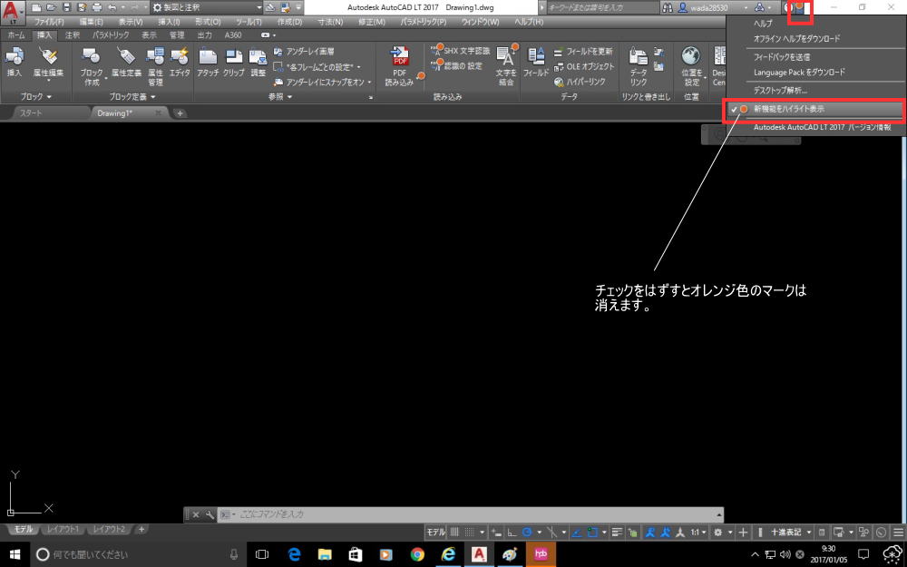Toggle grid display in status bar

tap(454, 533)
